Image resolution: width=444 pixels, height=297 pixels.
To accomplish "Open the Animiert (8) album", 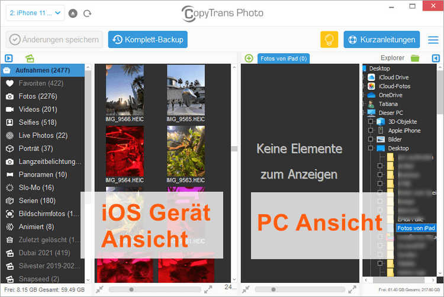I will point(43,227).
